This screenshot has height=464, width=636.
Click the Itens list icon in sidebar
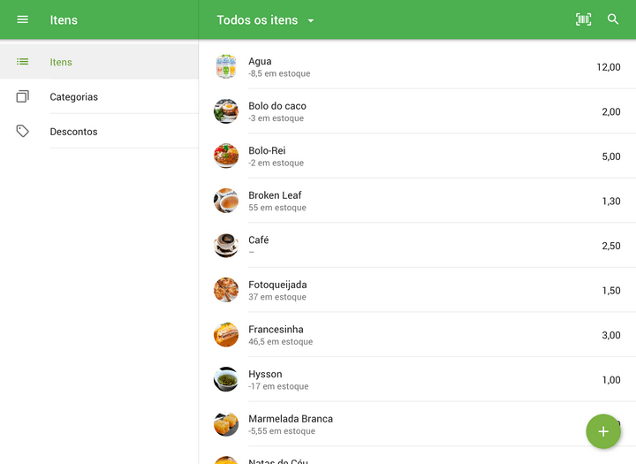point(23,62)
